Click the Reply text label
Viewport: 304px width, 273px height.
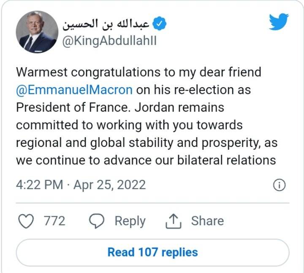130,221
